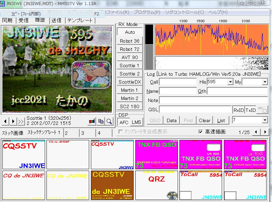
Task: Click the ABC button beside TxID
Action: (262, 110)
